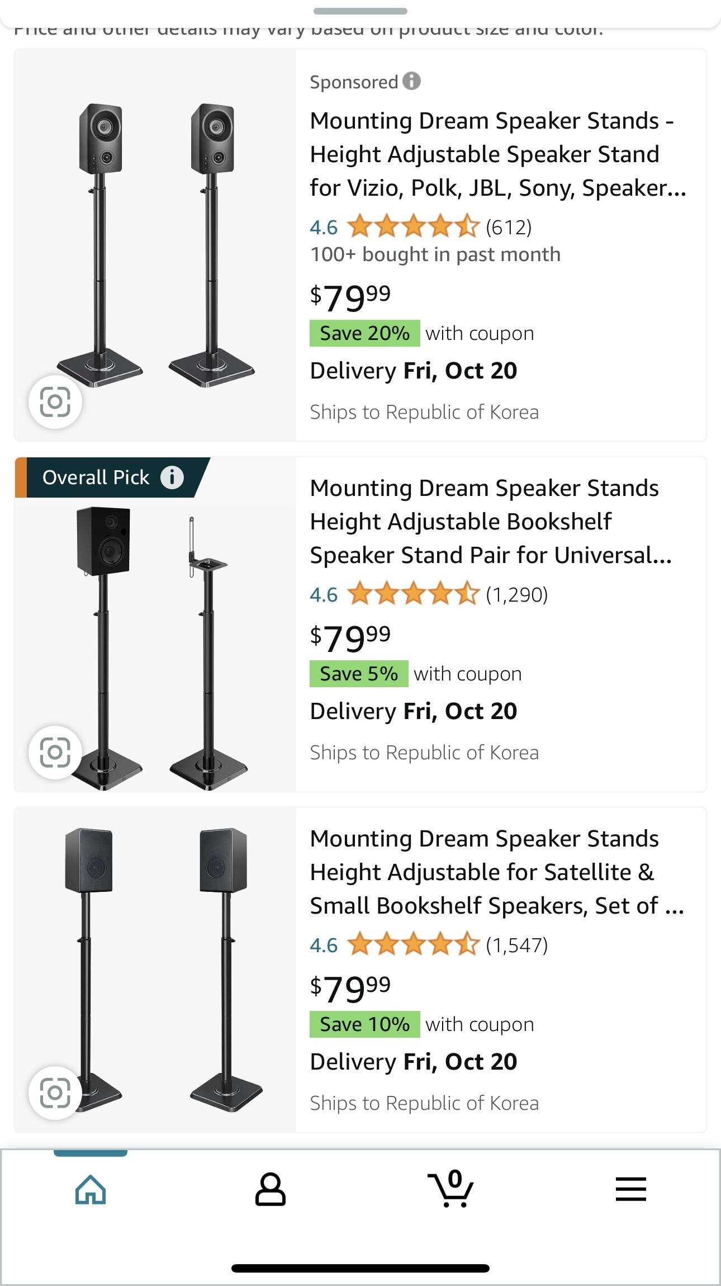This screenshot has height=1286, width=721.
Task: Clip the Save 5% coupon
Action: [359, 674]
